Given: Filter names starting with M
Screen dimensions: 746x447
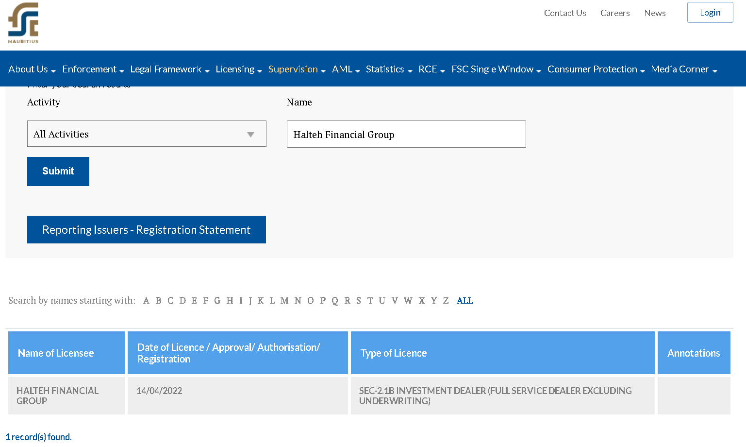Looking at the screenshot, I should pyautogui.click(x=284, y=301).
